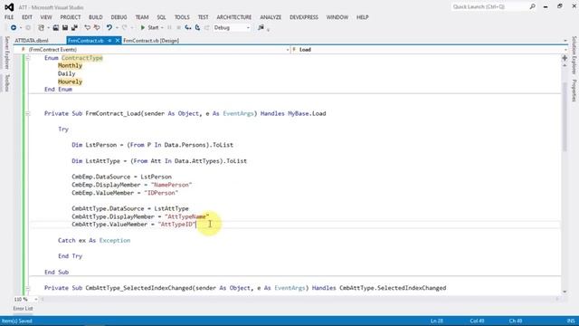
Task: Collapse the Enum ContractType code block
Action: point(28,58)
